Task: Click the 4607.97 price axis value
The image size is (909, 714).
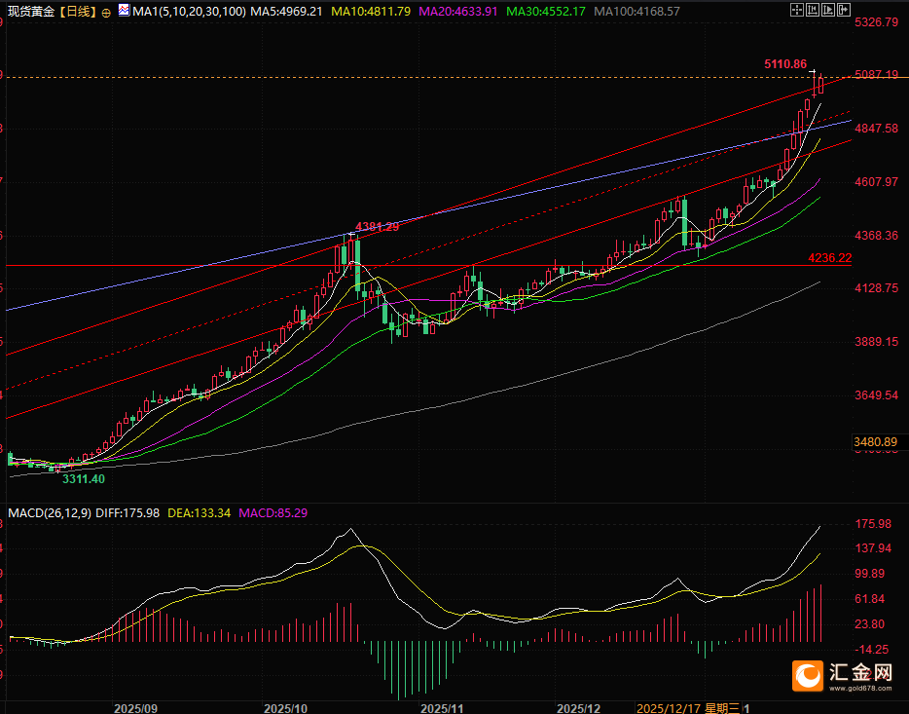Action: (x=877, y=181)
